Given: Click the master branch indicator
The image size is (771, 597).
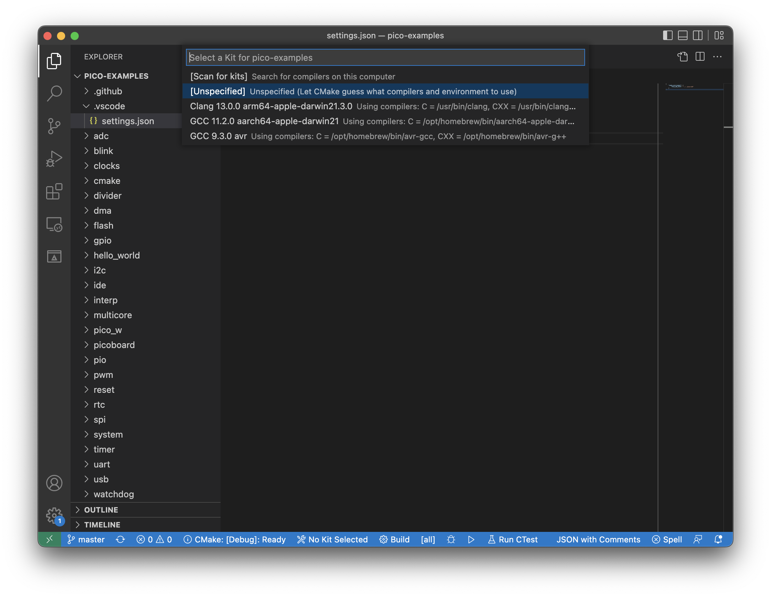Looking at the screenshot, I should pos(86,539).
